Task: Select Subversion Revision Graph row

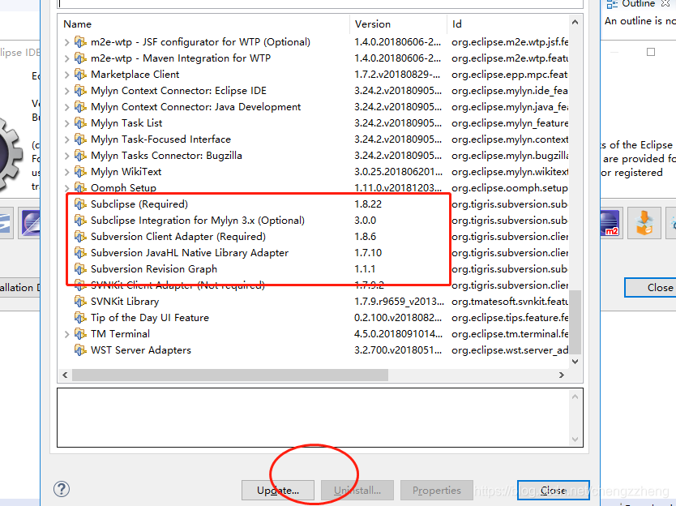Action: click(x=314, y=269)
